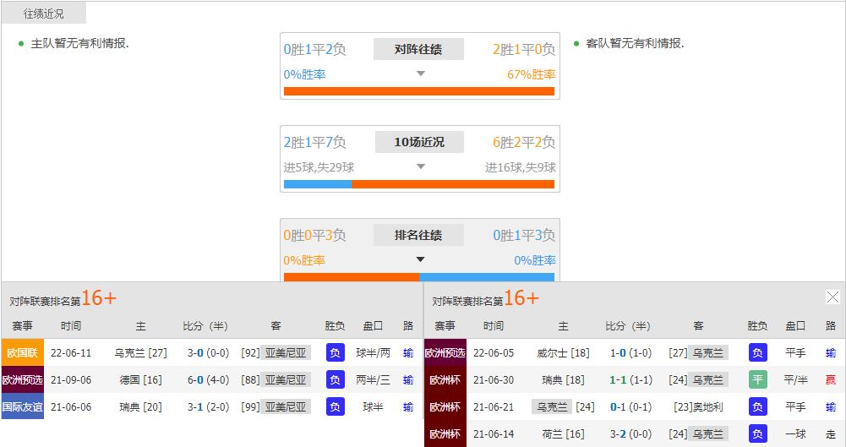Click the 67%胜率 away win rate
Screen dimensions: 846x447
pyautogui.click(x=532, y=74)
